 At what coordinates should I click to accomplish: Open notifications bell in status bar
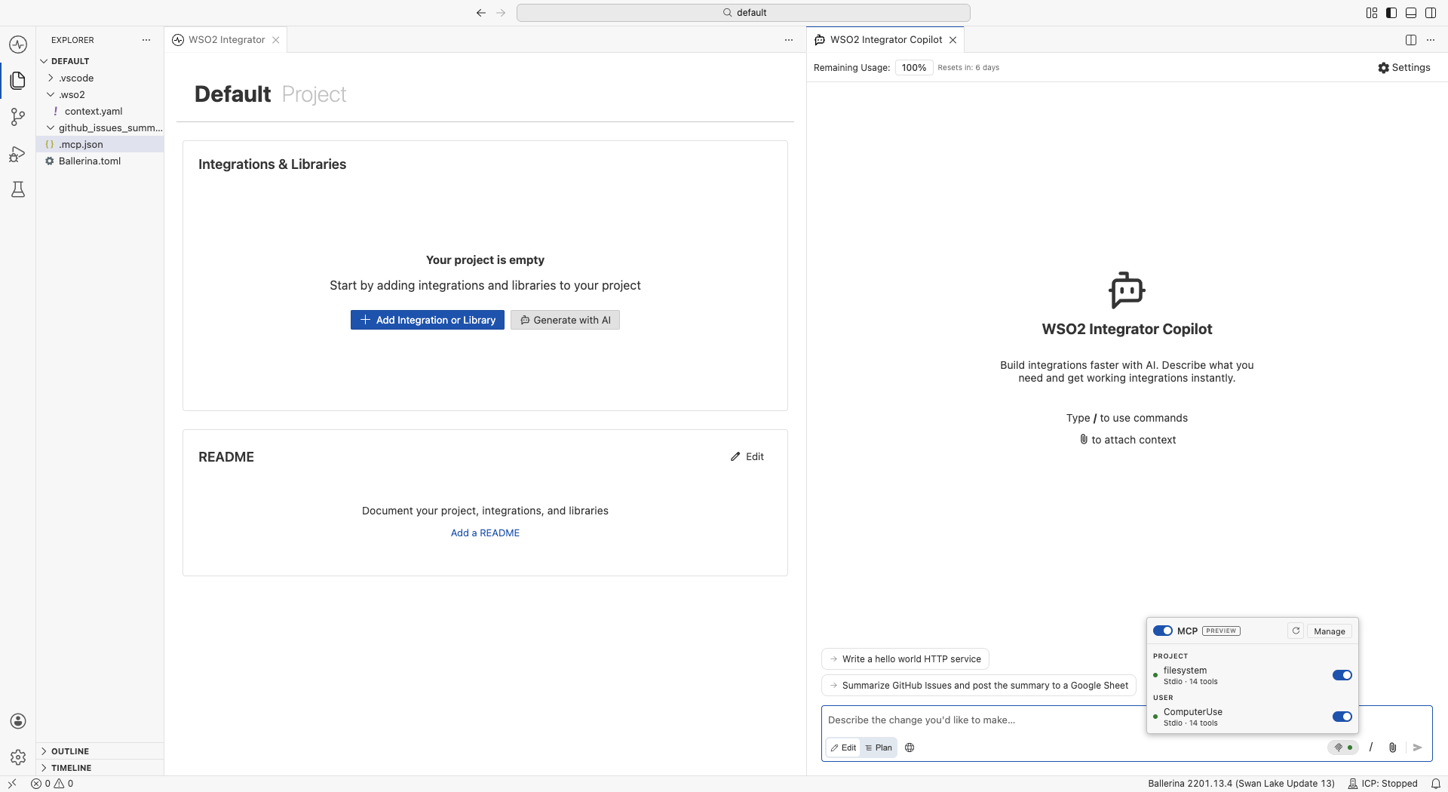1436,784
